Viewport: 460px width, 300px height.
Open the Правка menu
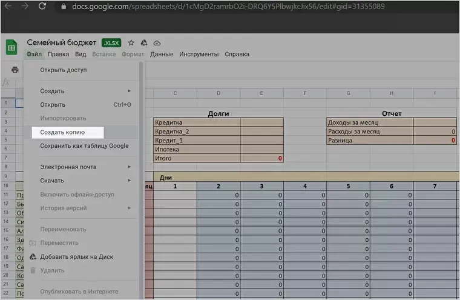pos(58,55)
